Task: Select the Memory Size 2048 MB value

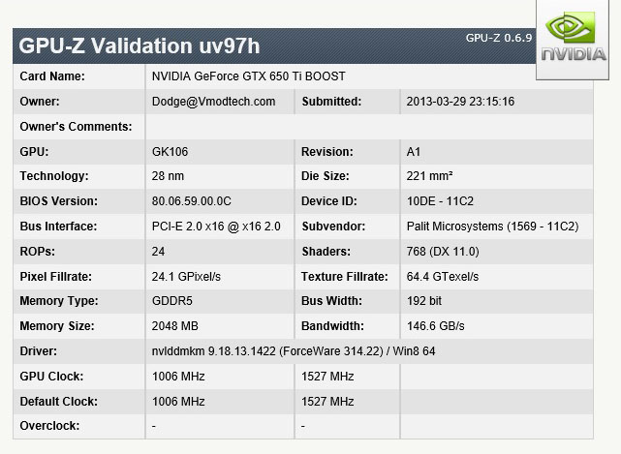Action: coord(175,326)
